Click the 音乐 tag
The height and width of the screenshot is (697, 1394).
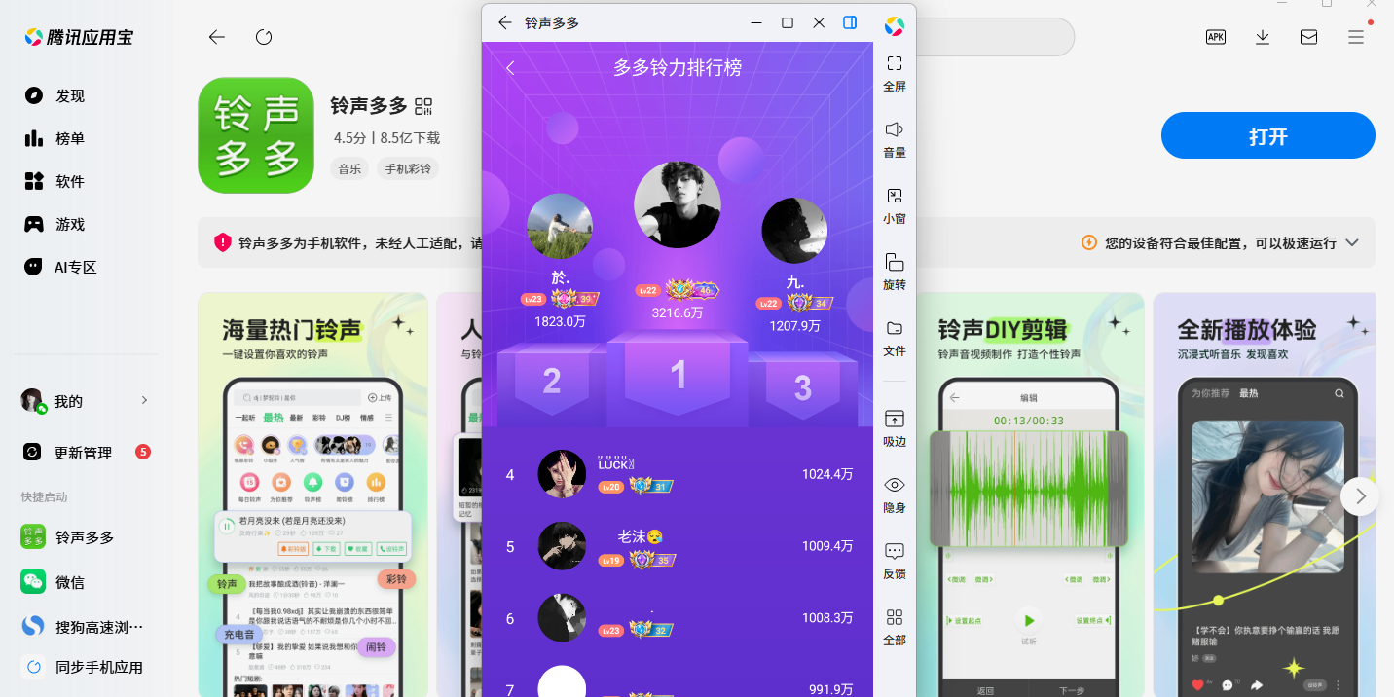click(349, 168)
